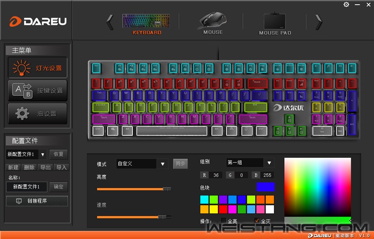Click the 导出 export button
This screenshot has height=239, width=374.
pyautogui.click(x=45, y=168)
